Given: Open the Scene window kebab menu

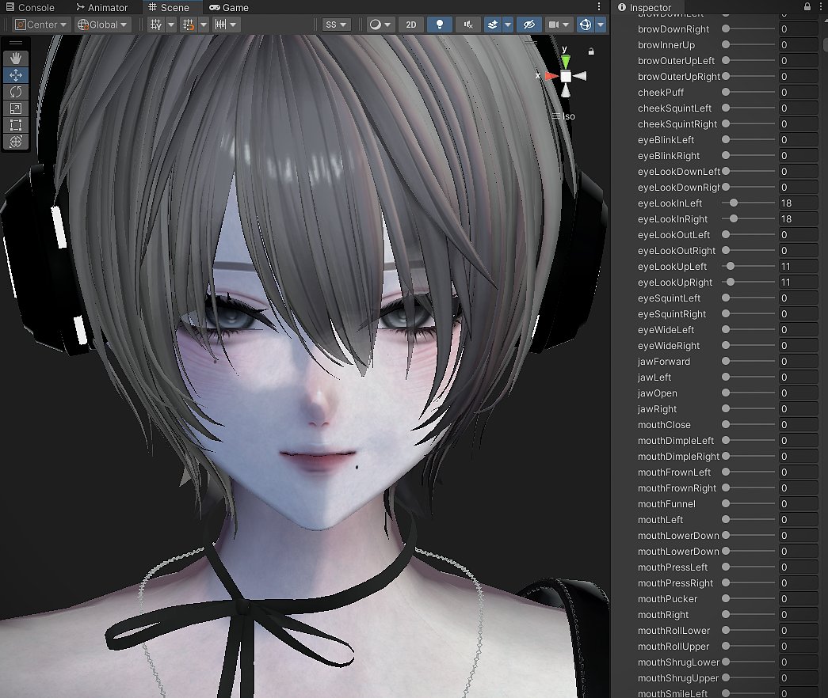Looking at the screenshot, I should point(599,7).
